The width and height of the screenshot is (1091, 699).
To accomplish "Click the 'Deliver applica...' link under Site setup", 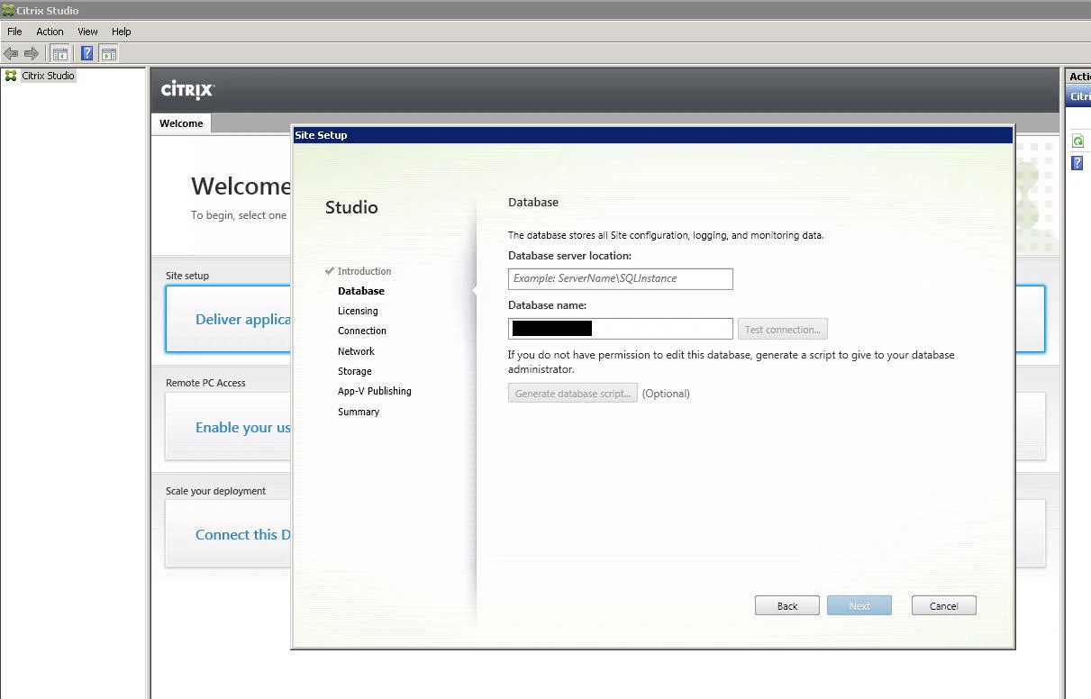I will (x=242, y=320).
